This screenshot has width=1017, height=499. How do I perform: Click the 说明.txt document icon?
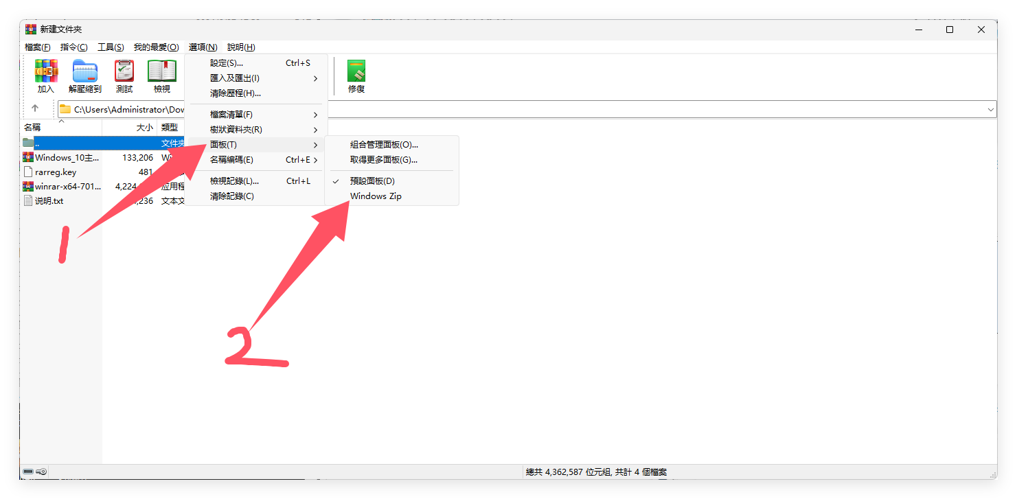[x=28, y=200]
